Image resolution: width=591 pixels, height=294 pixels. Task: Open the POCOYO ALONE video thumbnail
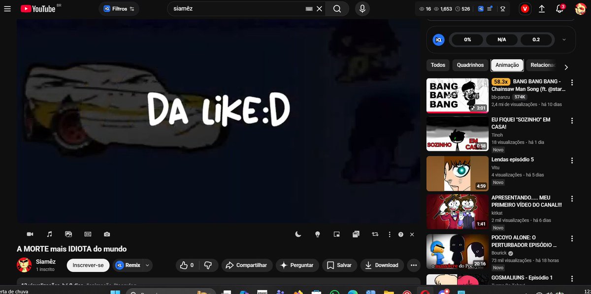click(458, 252)
